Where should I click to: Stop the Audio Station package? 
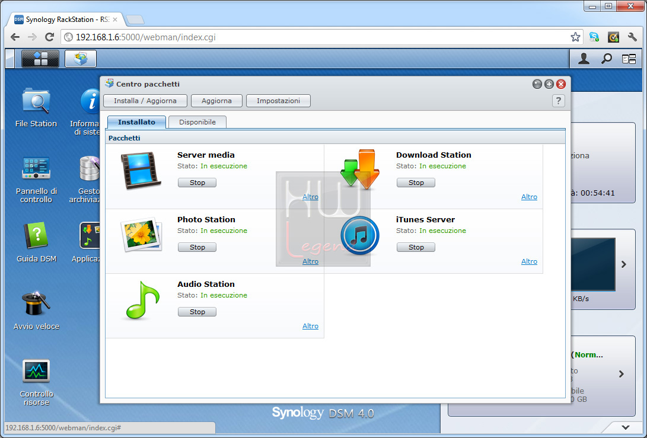(197, 312)
